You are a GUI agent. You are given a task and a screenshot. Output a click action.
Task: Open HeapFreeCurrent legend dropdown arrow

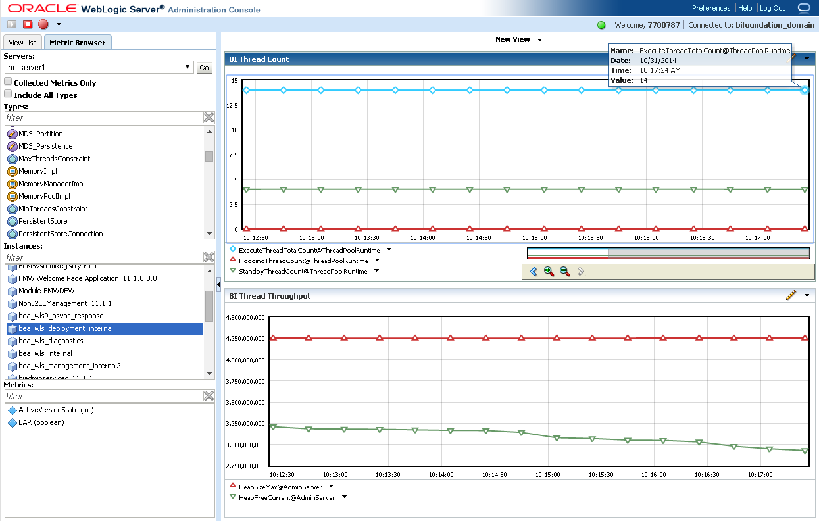tap(343, 497)
